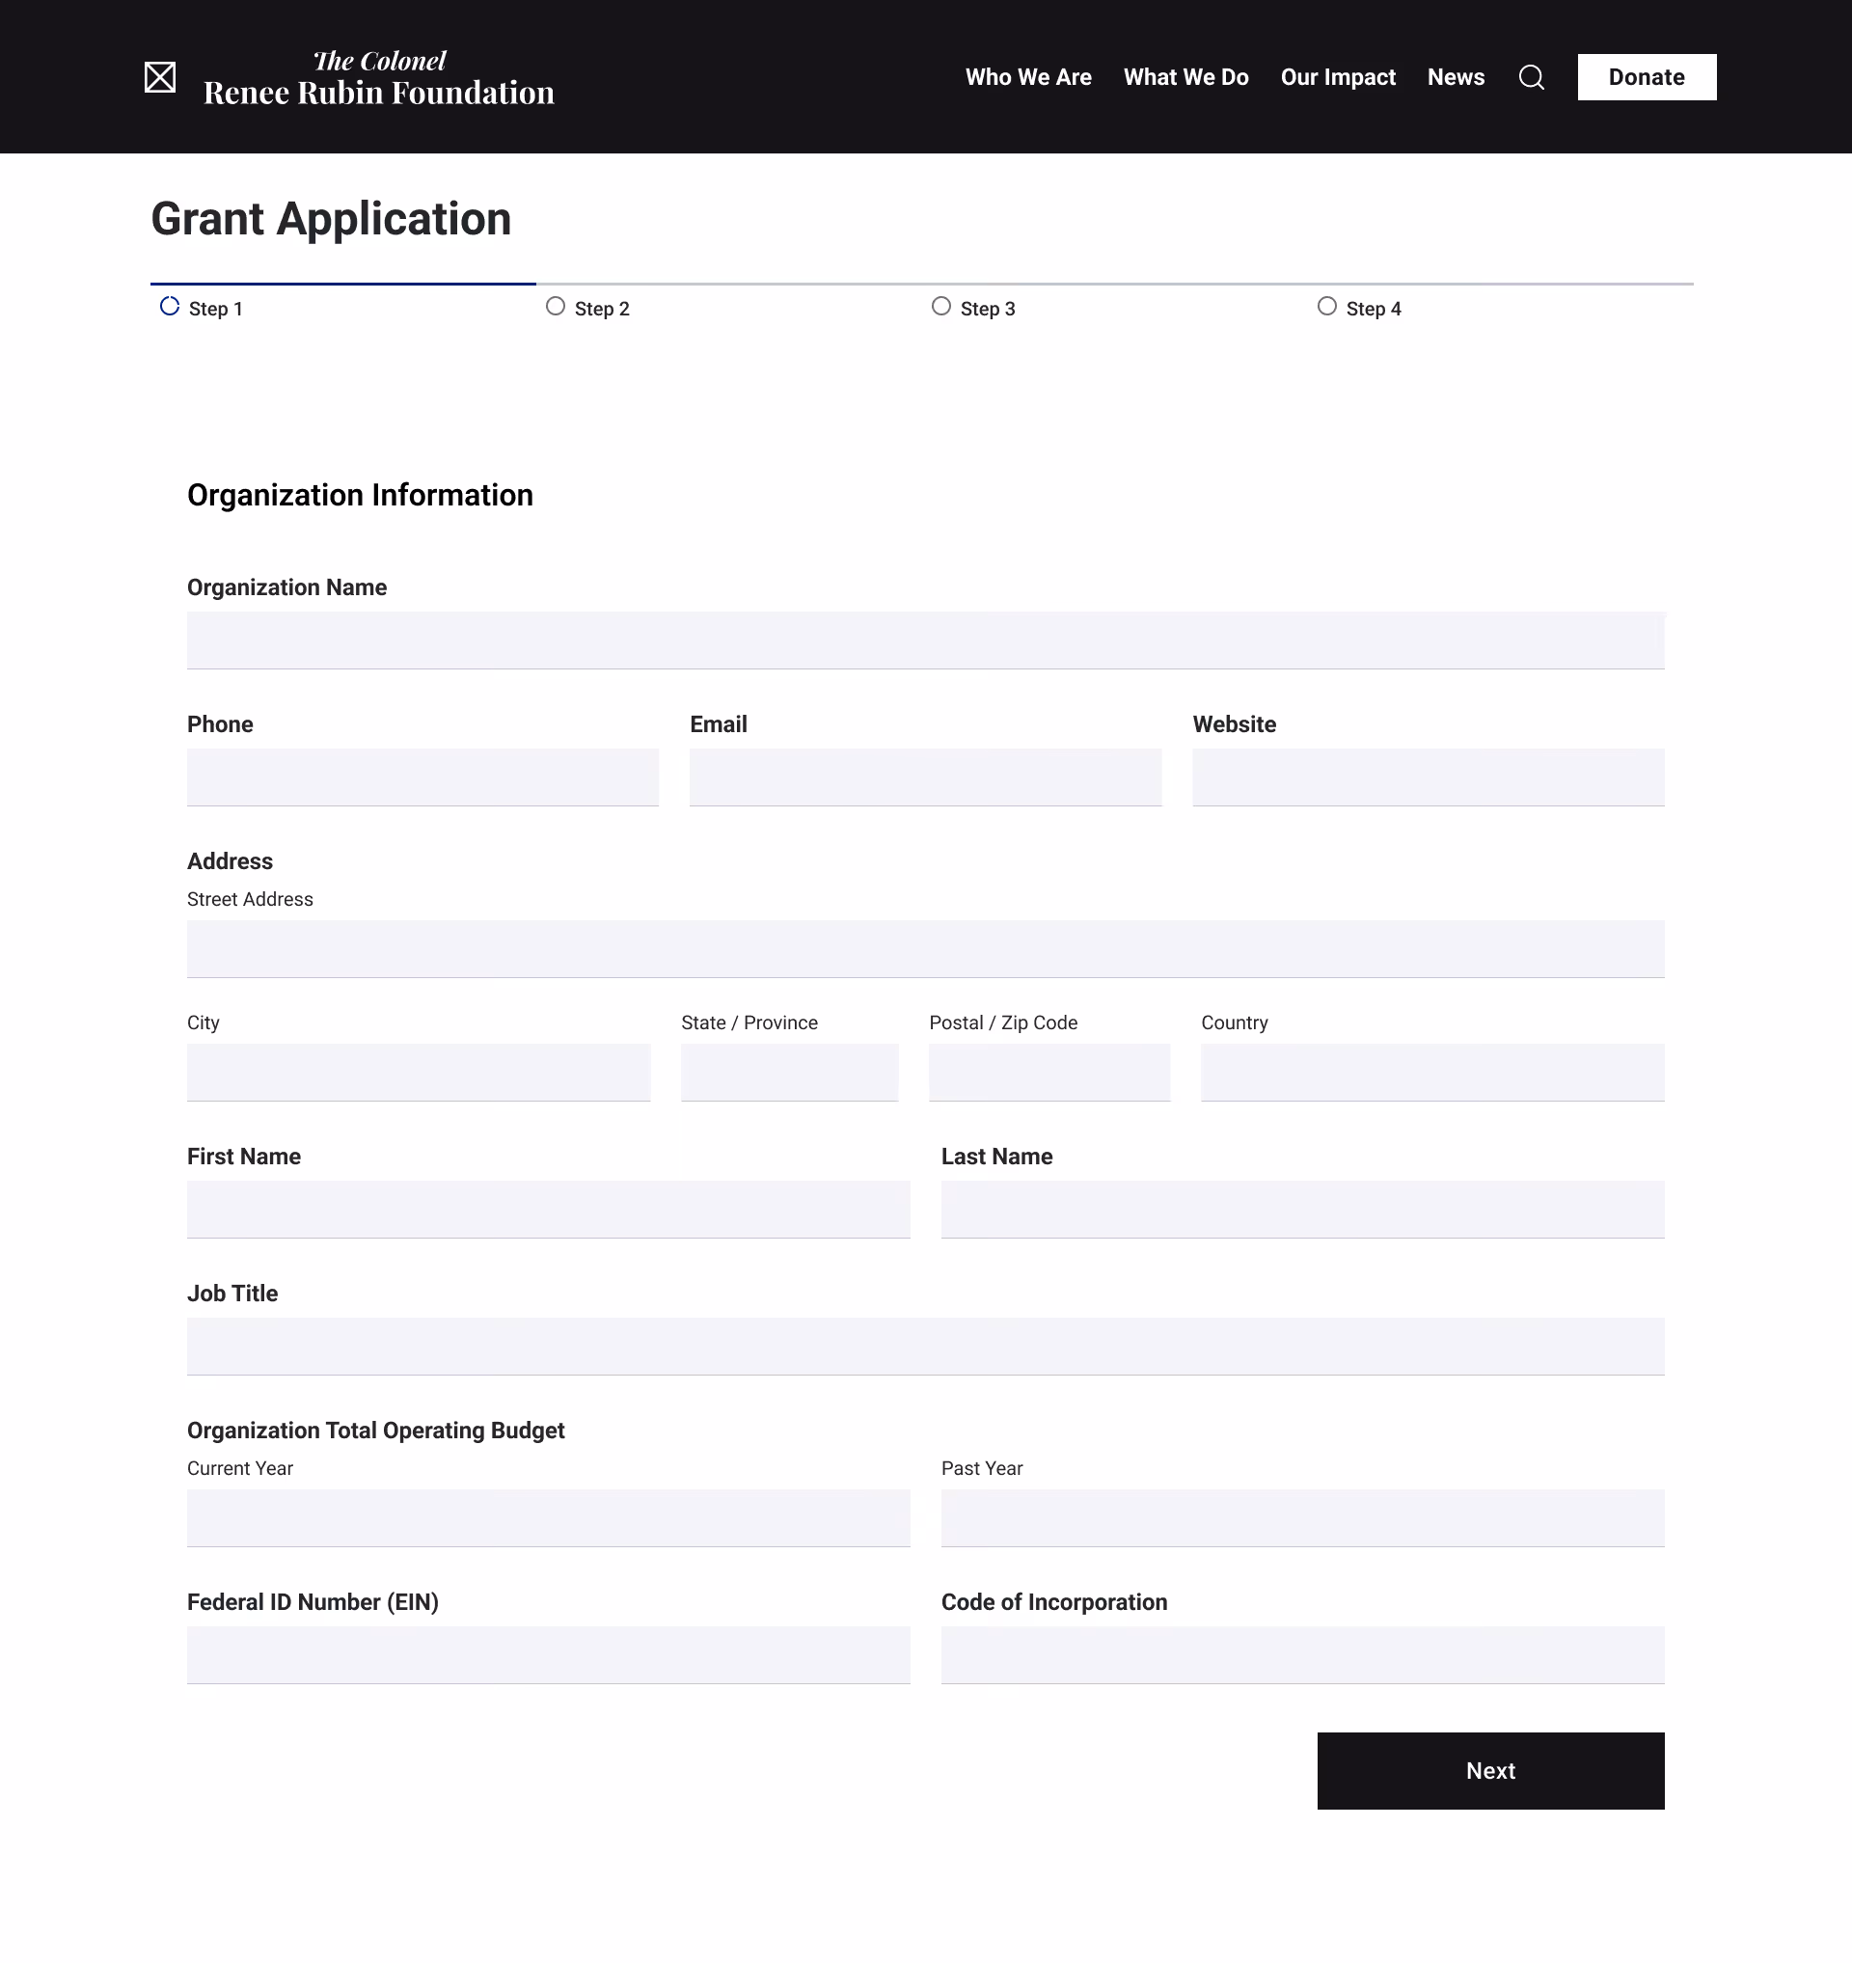Open the Our Impact menu
Viewport: 1852px width, 1963px height.
point(1338,77)
